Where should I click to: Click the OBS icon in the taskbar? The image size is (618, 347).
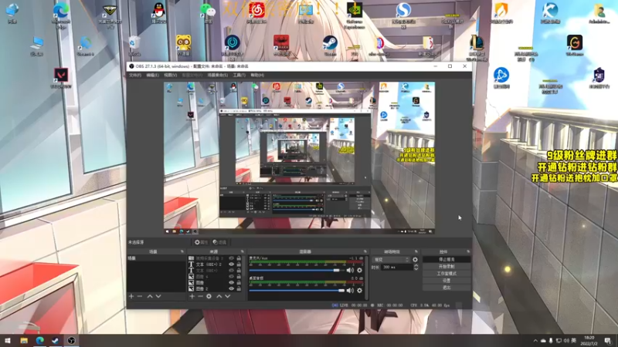(71, 340)
